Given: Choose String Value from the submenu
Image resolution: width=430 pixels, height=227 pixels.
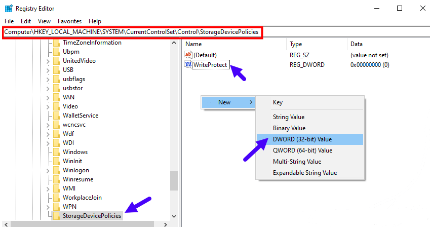Looking at the screenshot, I should point(310,117).
